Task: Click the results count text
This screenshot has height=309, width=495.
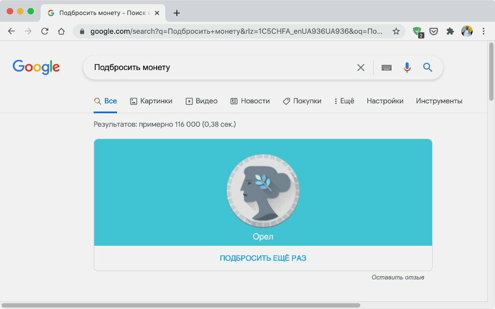Action: (165, 124)
